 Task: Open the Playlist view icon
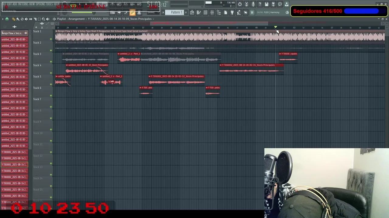point(192,12)
